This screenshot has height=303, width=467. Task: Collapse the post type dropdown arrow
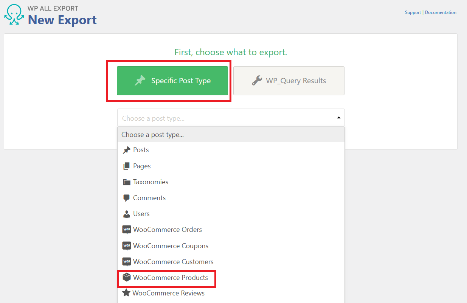click(x=339, y=118)
